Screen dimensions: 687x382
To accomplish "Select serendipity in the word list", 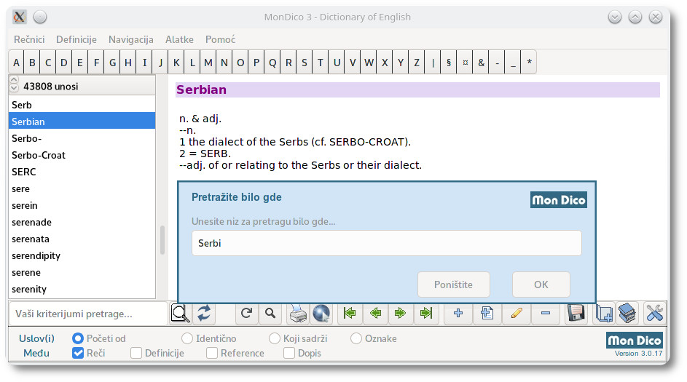I will tap(82, 255).
